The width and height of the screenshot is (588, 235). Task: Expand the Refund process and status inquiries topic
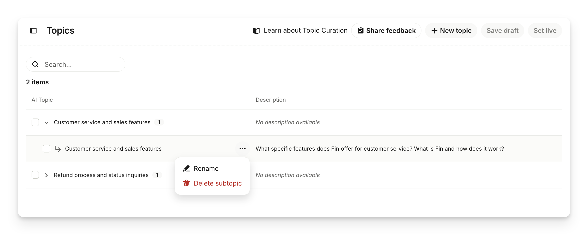coord(46,175)
